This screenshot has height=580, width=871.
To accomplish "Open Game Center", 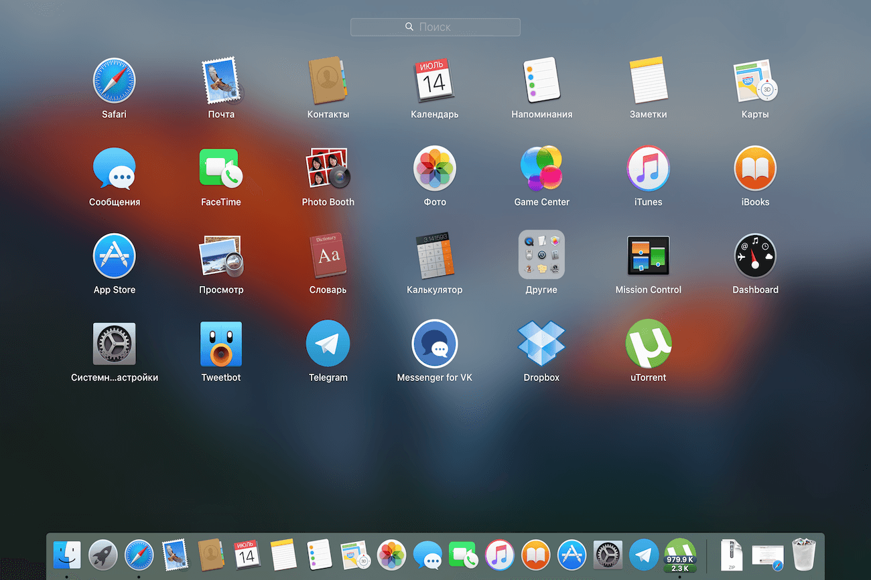I will [541, 168].
